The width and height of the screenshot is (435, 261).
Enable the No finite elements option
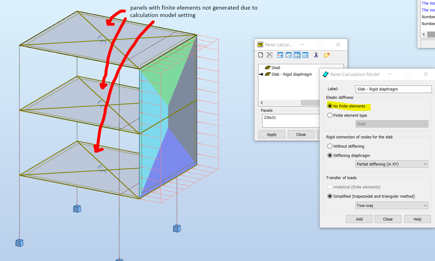pyautogui.click(x=330, y=106)
